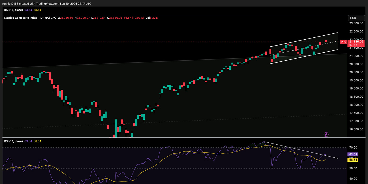
Task: Click the NASDAQ exchange label
Action: (x=51, y=18)
